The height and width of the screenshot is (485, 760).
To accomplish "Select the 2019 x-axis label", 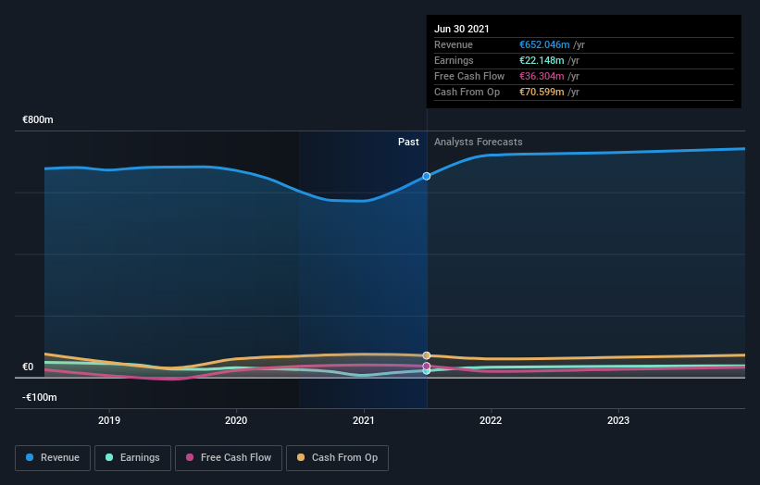I will point(109,420).
